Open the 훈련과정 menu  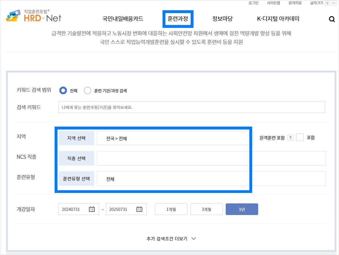[178, 19]
